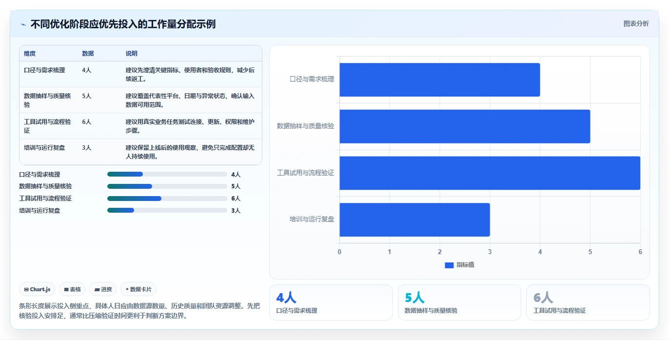
Task: Select the Chart.js tag chip
Action: point(38,289)
